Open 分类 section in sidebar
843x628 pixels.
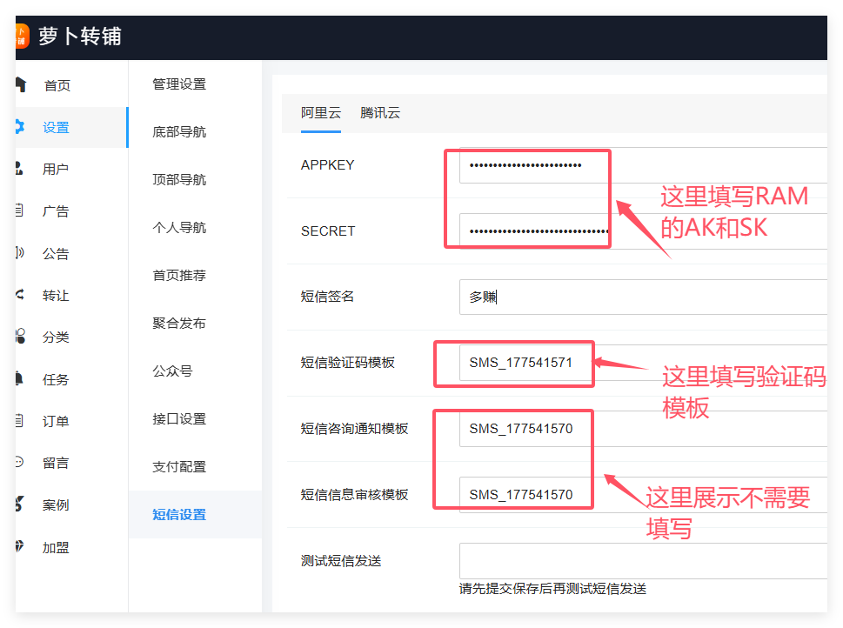[56, 337]
